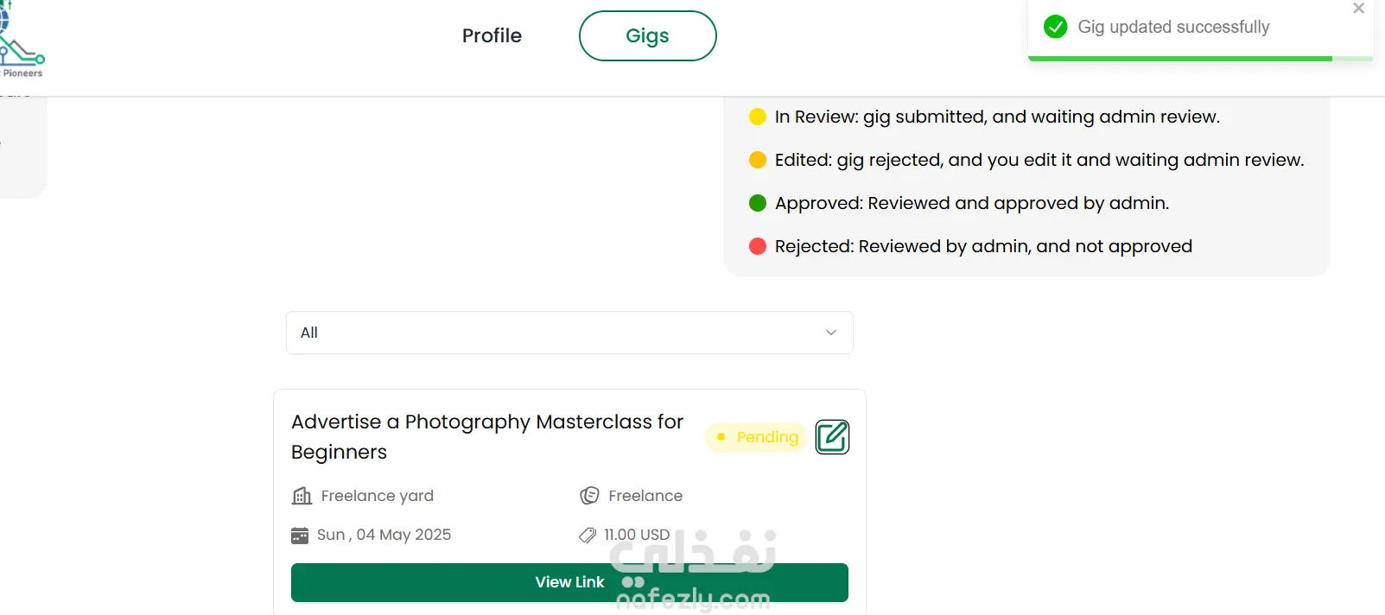Click the yellow In Review status dot
1385x615 pixels.
[x=758, y=117]
